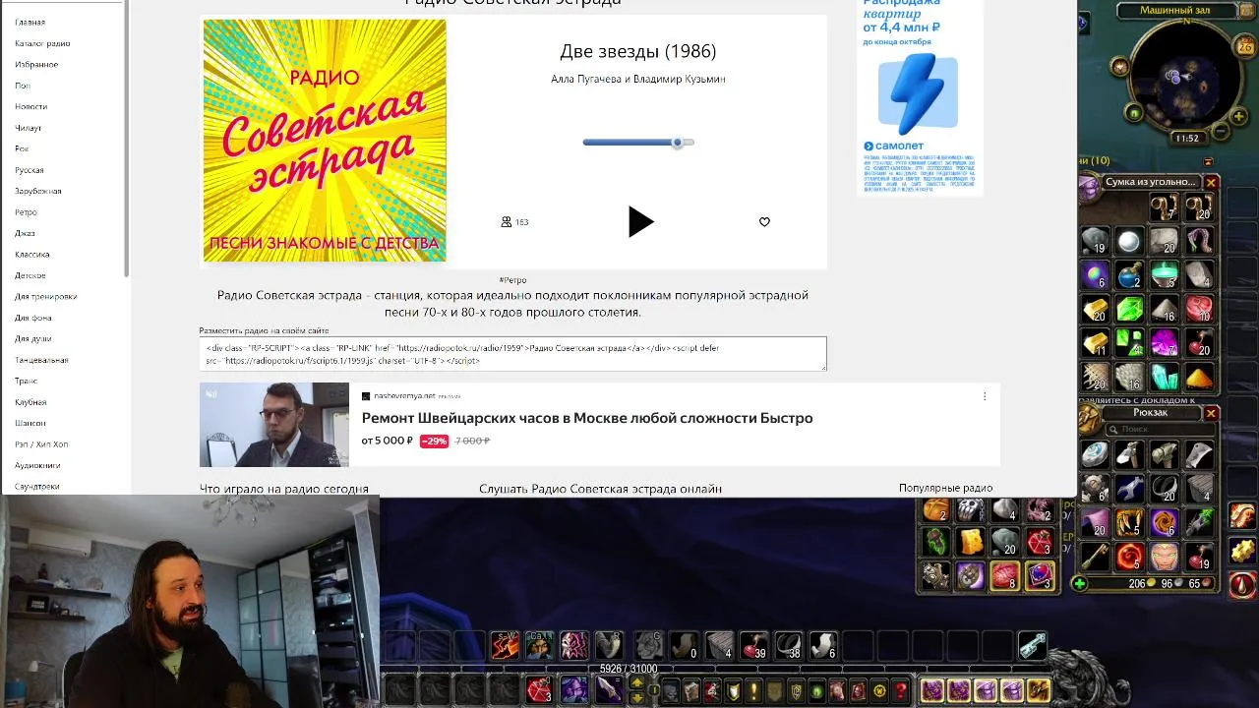Screen dimensions: 1259x708
Task: Open Каталог радио in the sidebar
Action: [x=42, y=43]
